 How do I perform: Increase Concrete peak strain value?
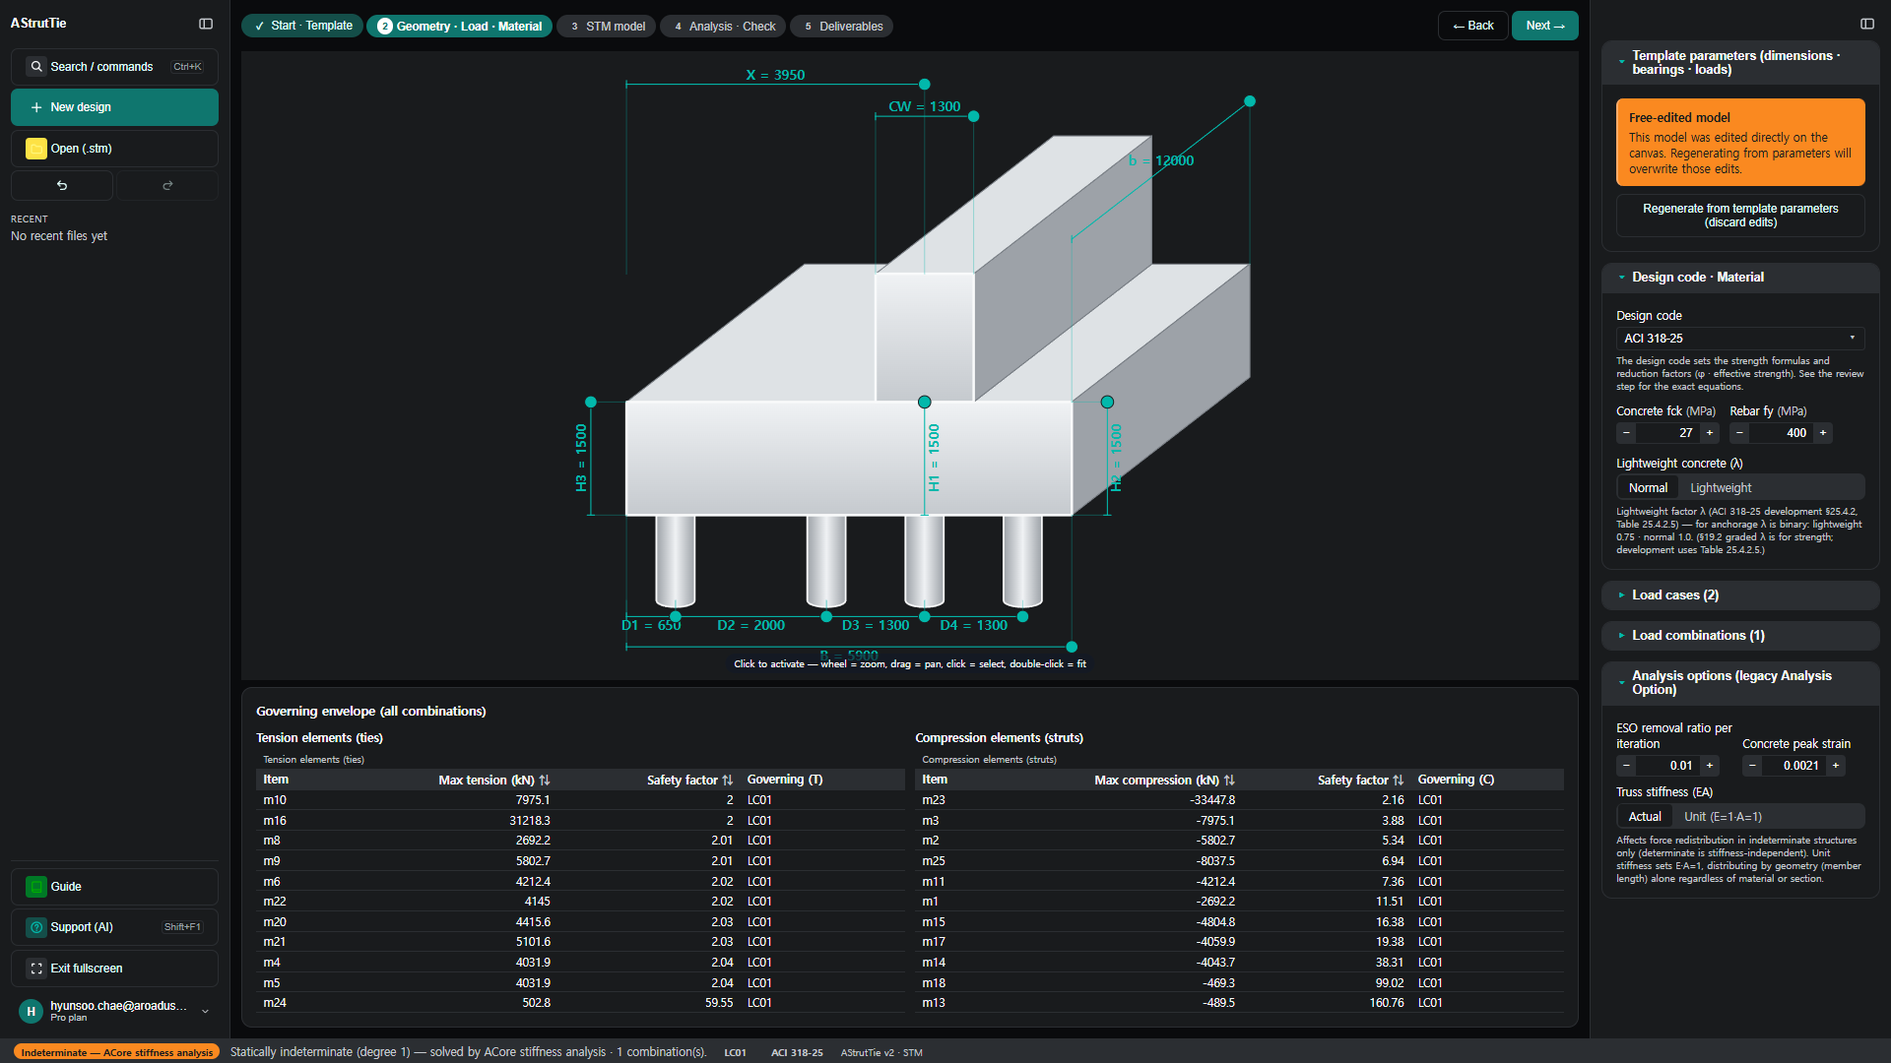pyautogui.click(x=1836, y=766)
